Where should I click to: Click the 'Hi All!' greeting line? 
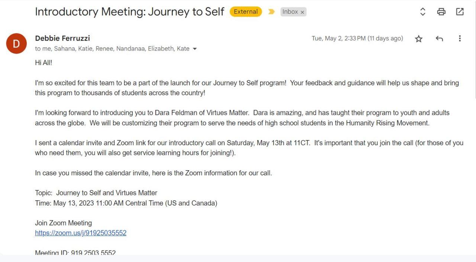point(44,63)
